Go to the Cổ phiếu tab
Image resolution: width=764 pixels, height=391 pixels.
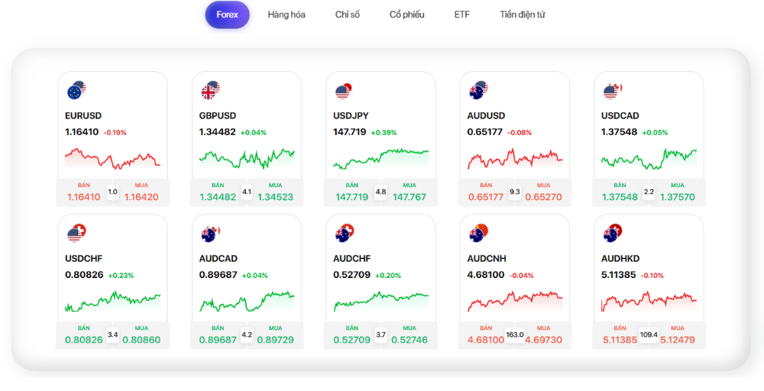pyautogui.click(x=406, y=15)
